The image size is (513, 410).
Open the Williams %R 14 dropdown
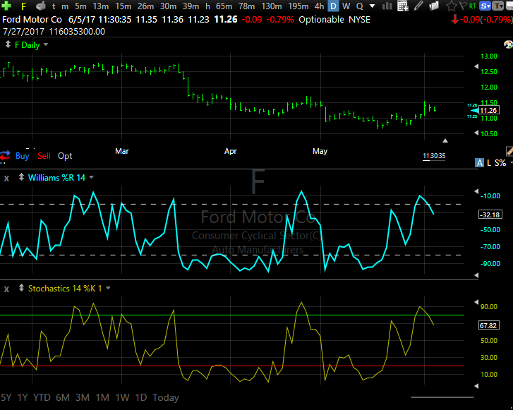(91, 177)
